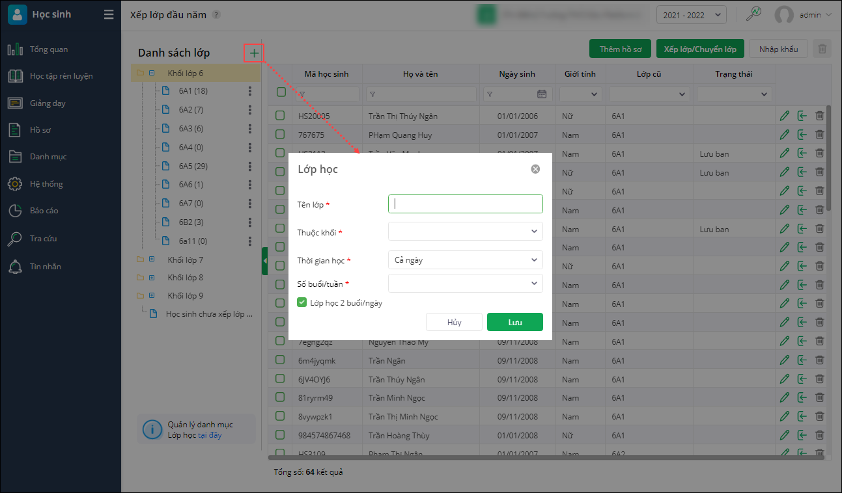Image resolution: width=842 pixels, height=493 pixels.
Task: Click the trash icon for row 6JV4OYJ6
Action: (x=819, y=379)
